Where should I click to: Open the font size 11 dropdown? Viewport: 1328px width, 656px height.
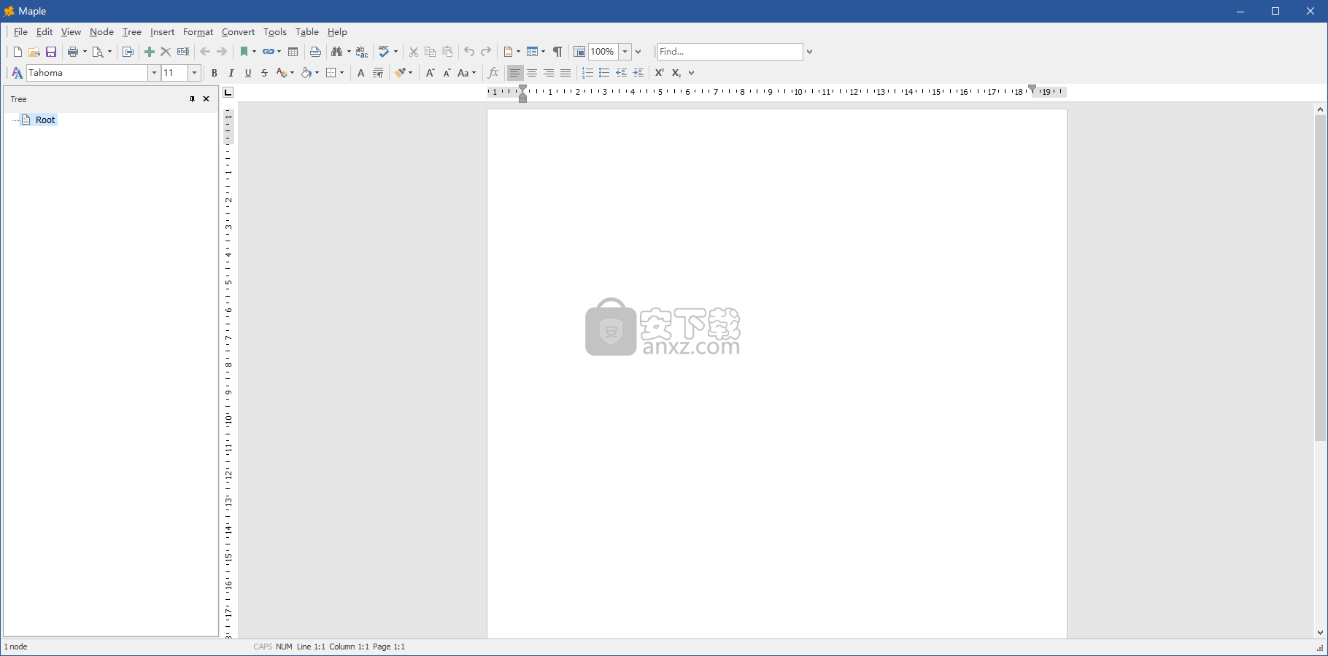pyautogui.click(x=194, y=73)
